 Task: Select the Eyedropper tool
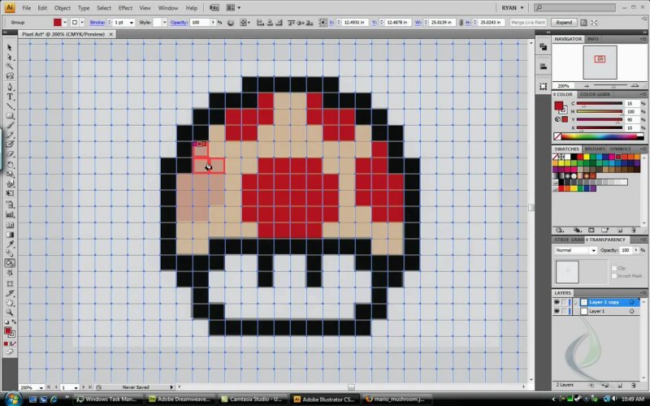10,244
